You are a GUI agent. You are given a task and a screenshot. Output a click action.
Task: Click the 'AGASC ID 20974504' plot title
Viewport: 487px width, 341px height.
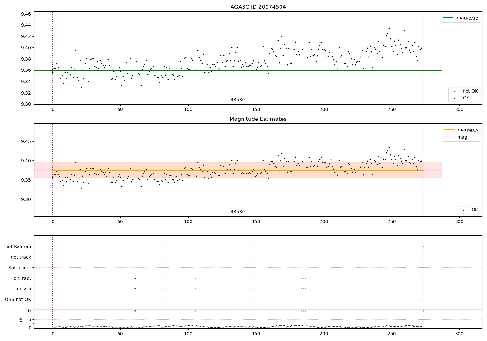pos(258,7)
